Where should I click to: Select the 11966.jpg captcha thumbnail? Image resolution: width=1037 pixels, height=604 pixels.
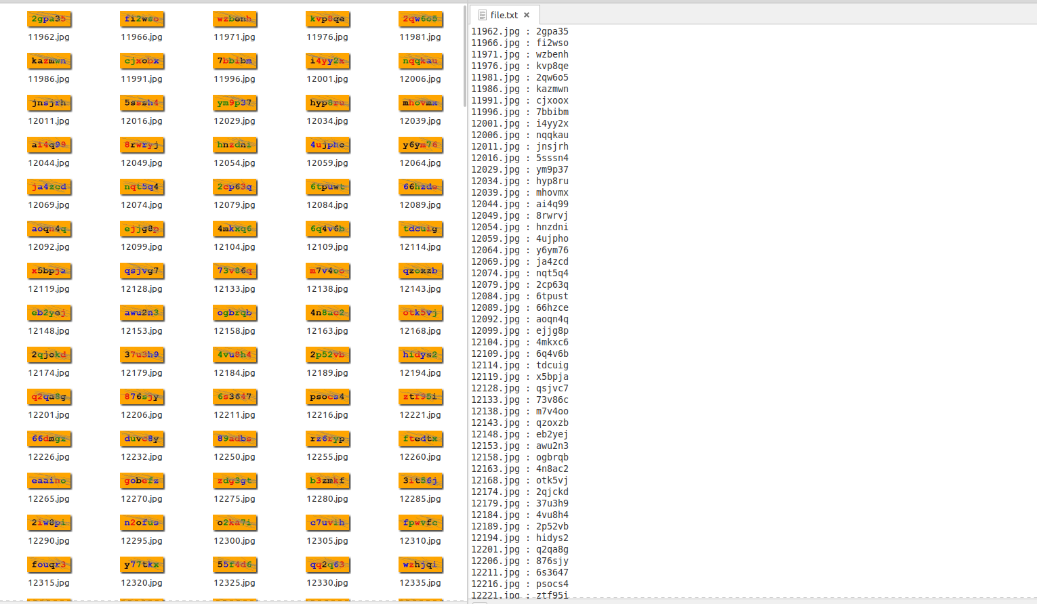click(142, 20)
